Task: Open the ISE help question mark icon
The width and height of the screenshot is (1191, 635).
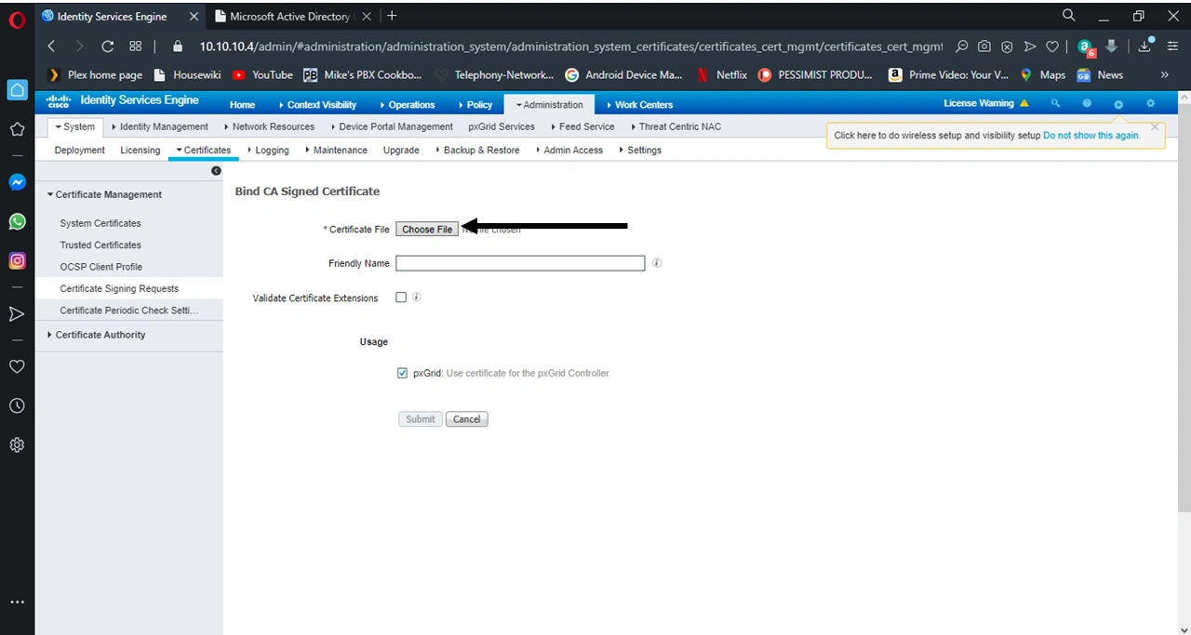Action: 1086,103
